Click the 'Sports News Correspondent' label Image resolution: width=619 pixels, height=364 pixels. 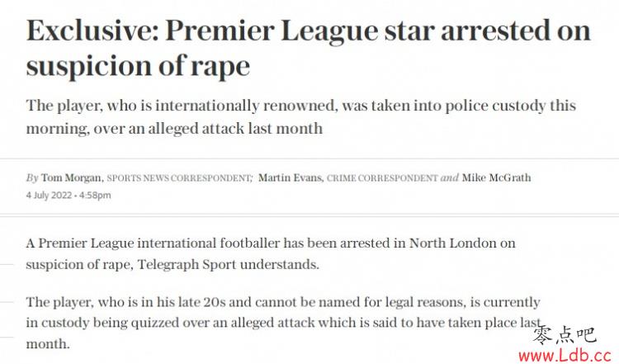coord(179,178)
